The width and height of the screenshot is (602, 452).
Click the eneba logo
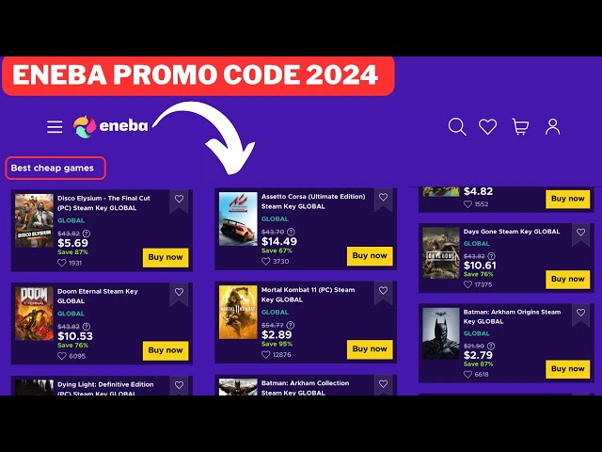click(x=111, y=126)
